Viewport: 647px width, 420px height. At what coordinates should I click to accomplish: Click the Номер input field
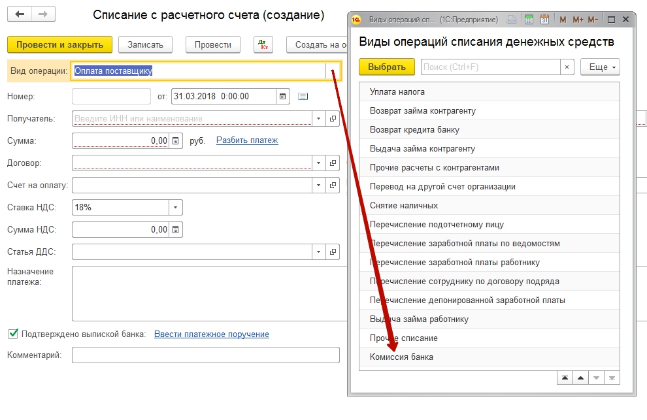point(111,96)
